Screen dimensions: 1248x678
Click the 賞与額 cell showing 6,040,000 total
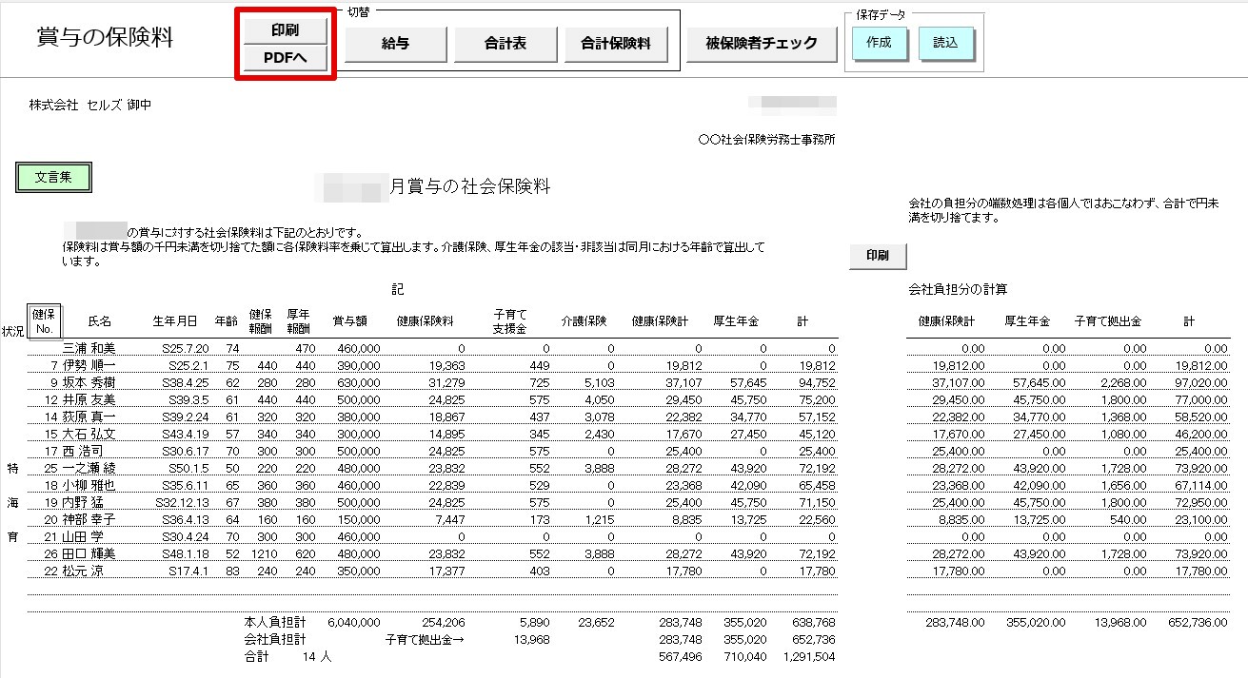(353, 622)
